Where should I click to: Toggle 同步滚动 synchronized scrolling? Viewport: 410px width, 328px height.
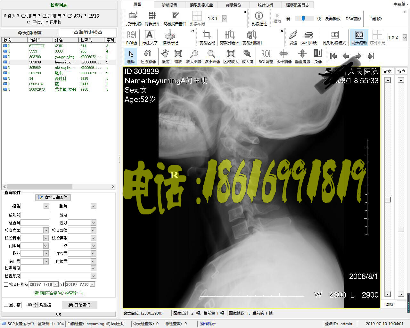tap(359, 37)
